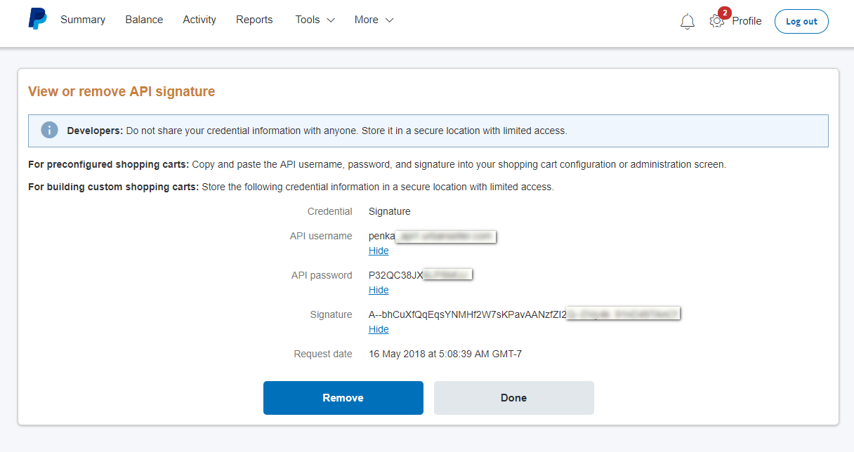Open the Balance page
The image size is (854, 452).
click(144, 20)
